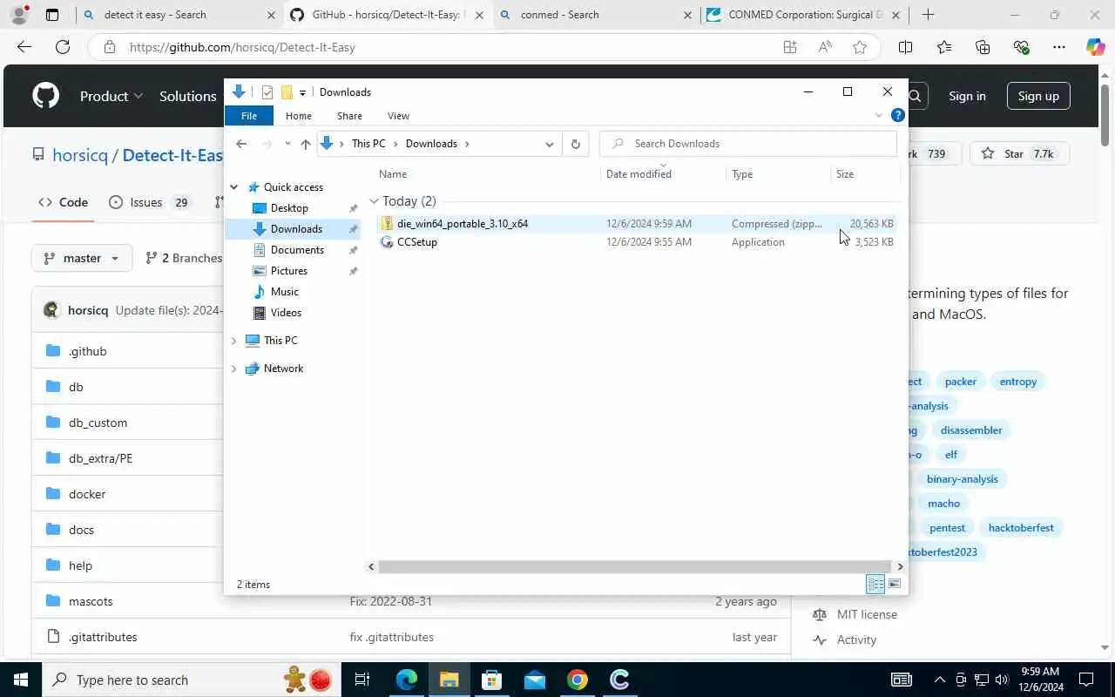Open the Home ribbon tab
The image size is (1115, 697).
pos(299,115)
